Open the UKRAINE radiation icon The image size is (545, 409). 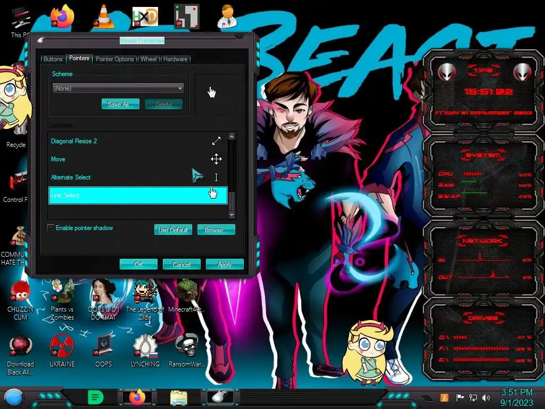tap(62, 351)
